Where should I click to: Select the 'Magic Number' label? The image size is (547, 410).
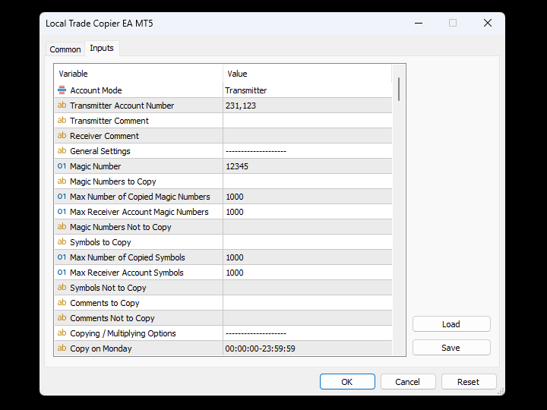coord(95,166)
